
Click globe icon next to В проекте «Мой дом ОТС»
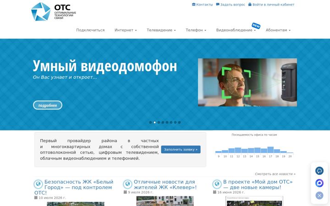[217, 184]
